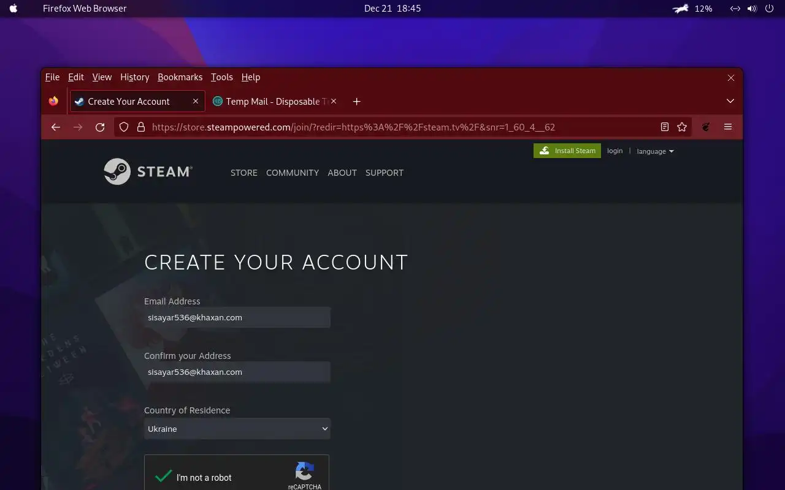Screen dimensions: 785x490
Task: Bookmark this page with the star icon
Action: point(682,127)
